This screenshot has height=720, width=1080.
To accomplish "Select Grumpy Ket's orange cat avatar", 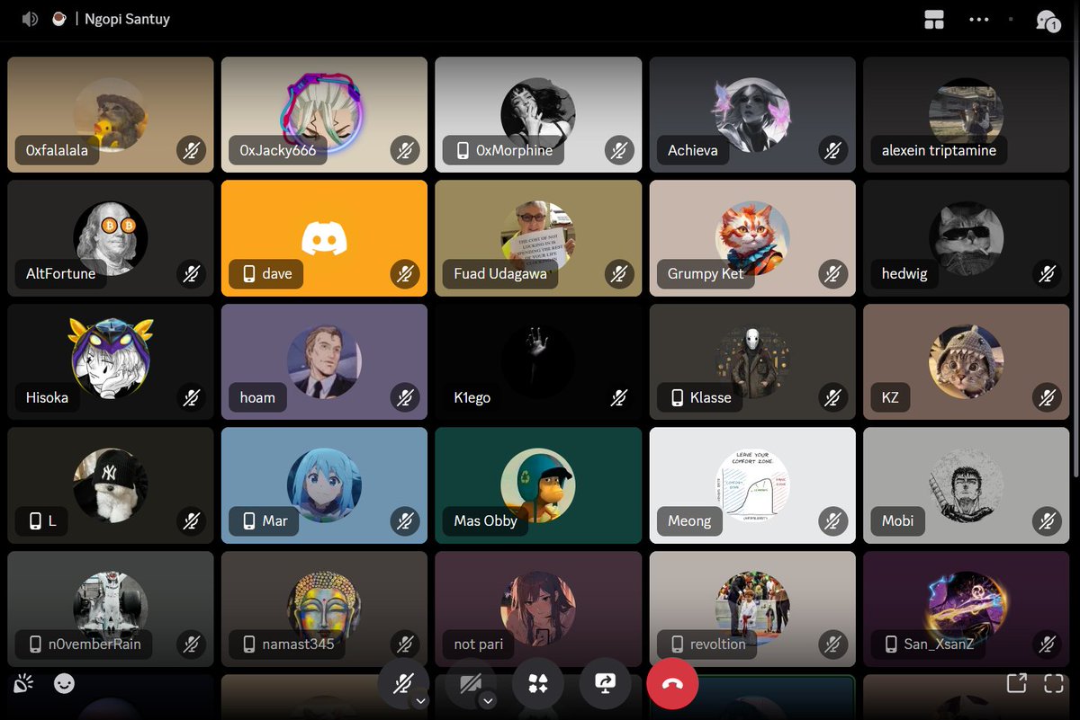I will coord(752,237).
